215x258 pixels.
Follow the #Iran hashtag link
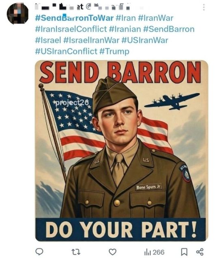126,18
